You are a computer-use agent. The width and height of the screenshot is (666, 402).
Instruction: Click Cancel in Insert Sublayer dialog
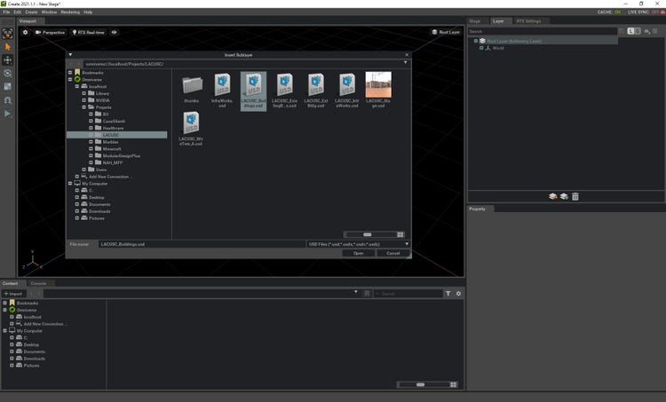click(x=392, y=254)
